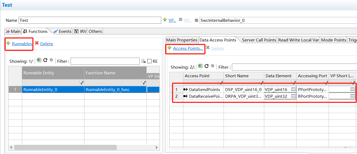
Task: Open data element picker for VDP_uint32
Action: [293, 96]
